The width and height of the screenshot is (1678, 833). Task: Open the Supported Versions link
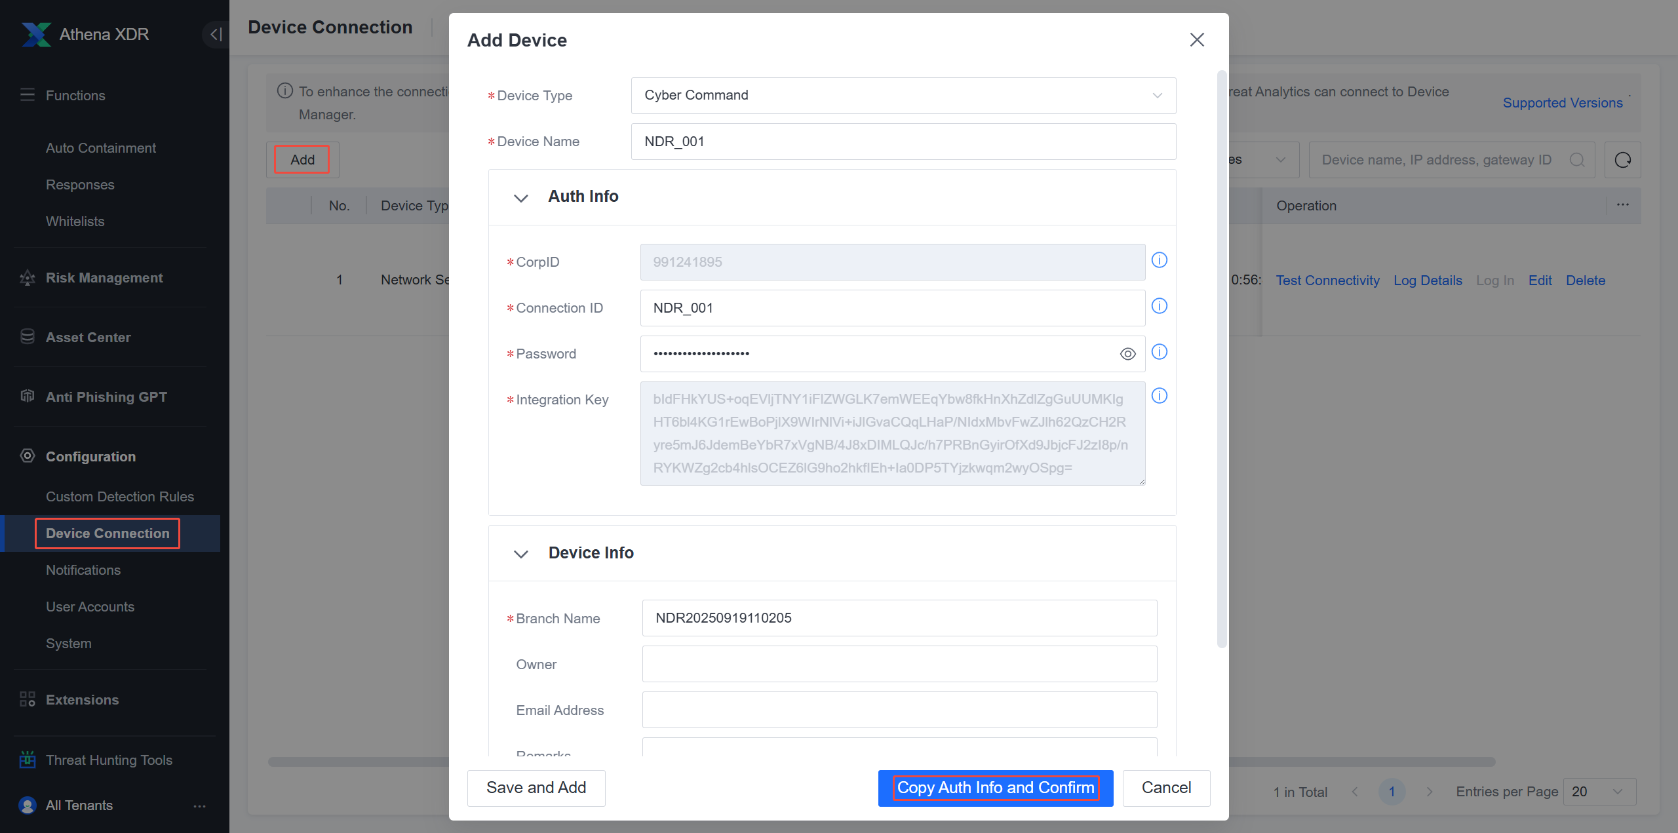click(1563, 103)
